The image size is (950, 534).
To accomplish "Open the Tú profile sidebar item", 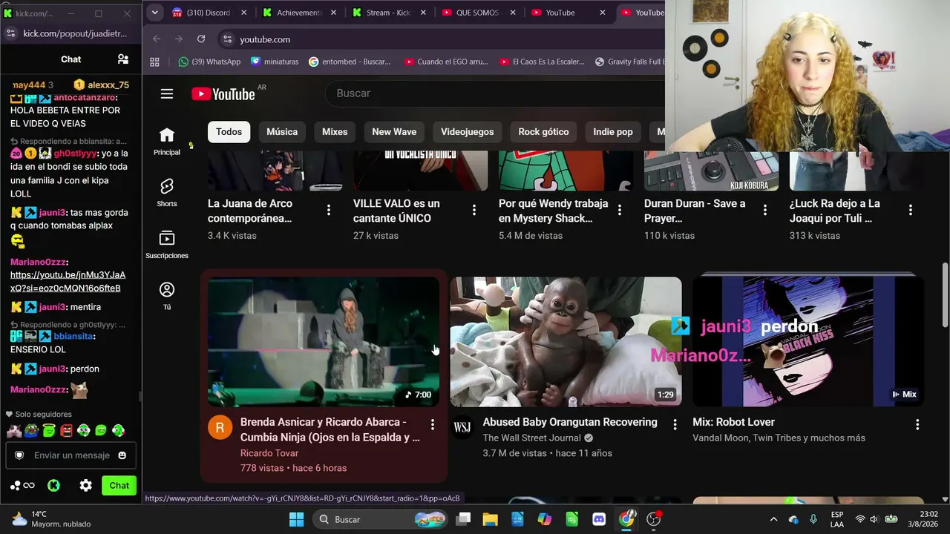I will click(x=167, y=296).
